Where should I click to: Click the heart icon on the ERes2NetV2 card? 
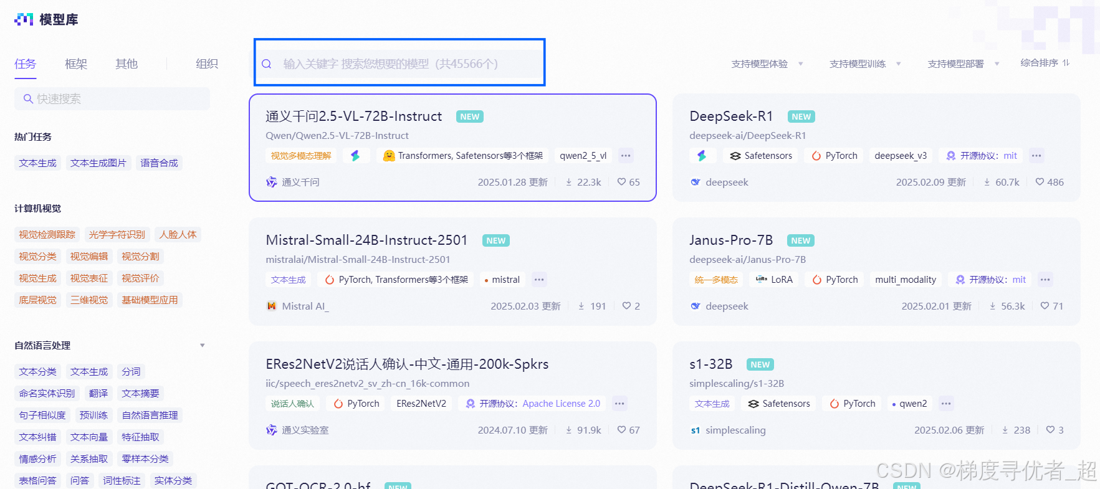pos(621,430)
